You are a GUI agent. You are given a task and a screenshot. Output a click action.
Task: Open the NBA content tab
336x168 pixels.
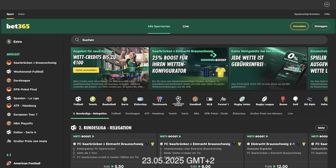coord(196,113)
